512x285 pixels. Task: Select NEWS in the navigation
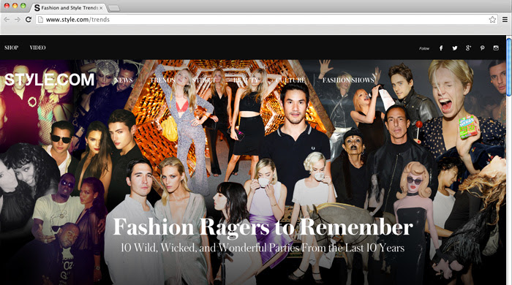click(123, 80)
